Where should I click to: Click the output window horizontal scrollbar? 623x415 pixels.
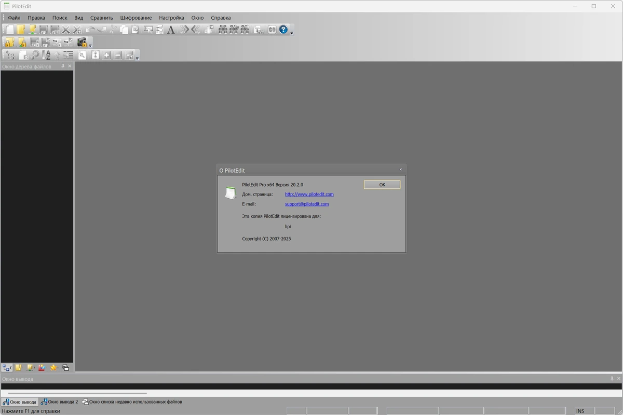78,393
